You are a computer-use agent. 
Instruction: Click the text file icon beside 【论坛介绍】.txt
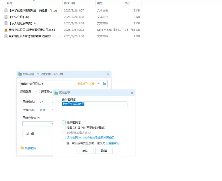6,17
